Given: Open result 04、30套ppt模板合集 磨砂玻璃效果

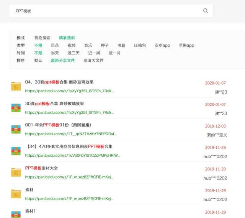Looking at the screenshot, I should 59,82.
